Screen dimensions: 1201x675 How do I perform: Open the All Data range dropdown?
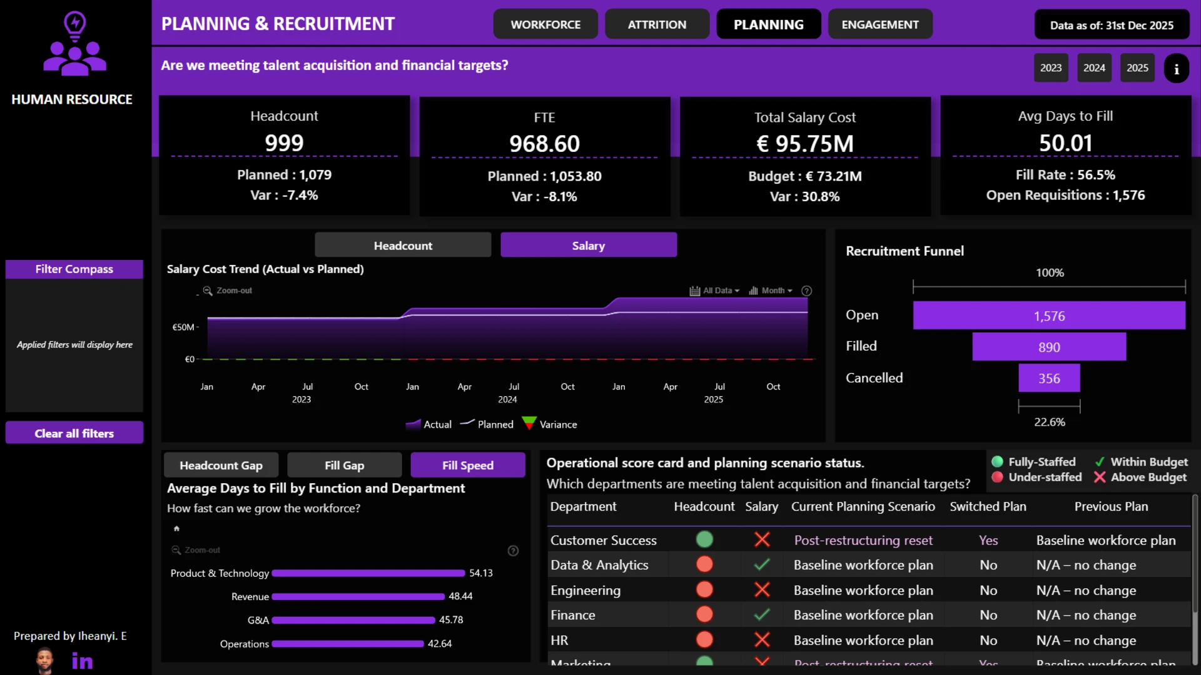coord(714,291)
